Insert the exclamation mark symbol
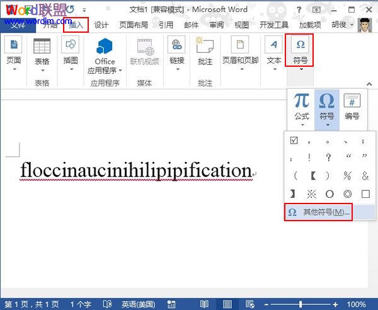This screenshot has width=378, height=310. pyautogui.click(x=309, y=158)
